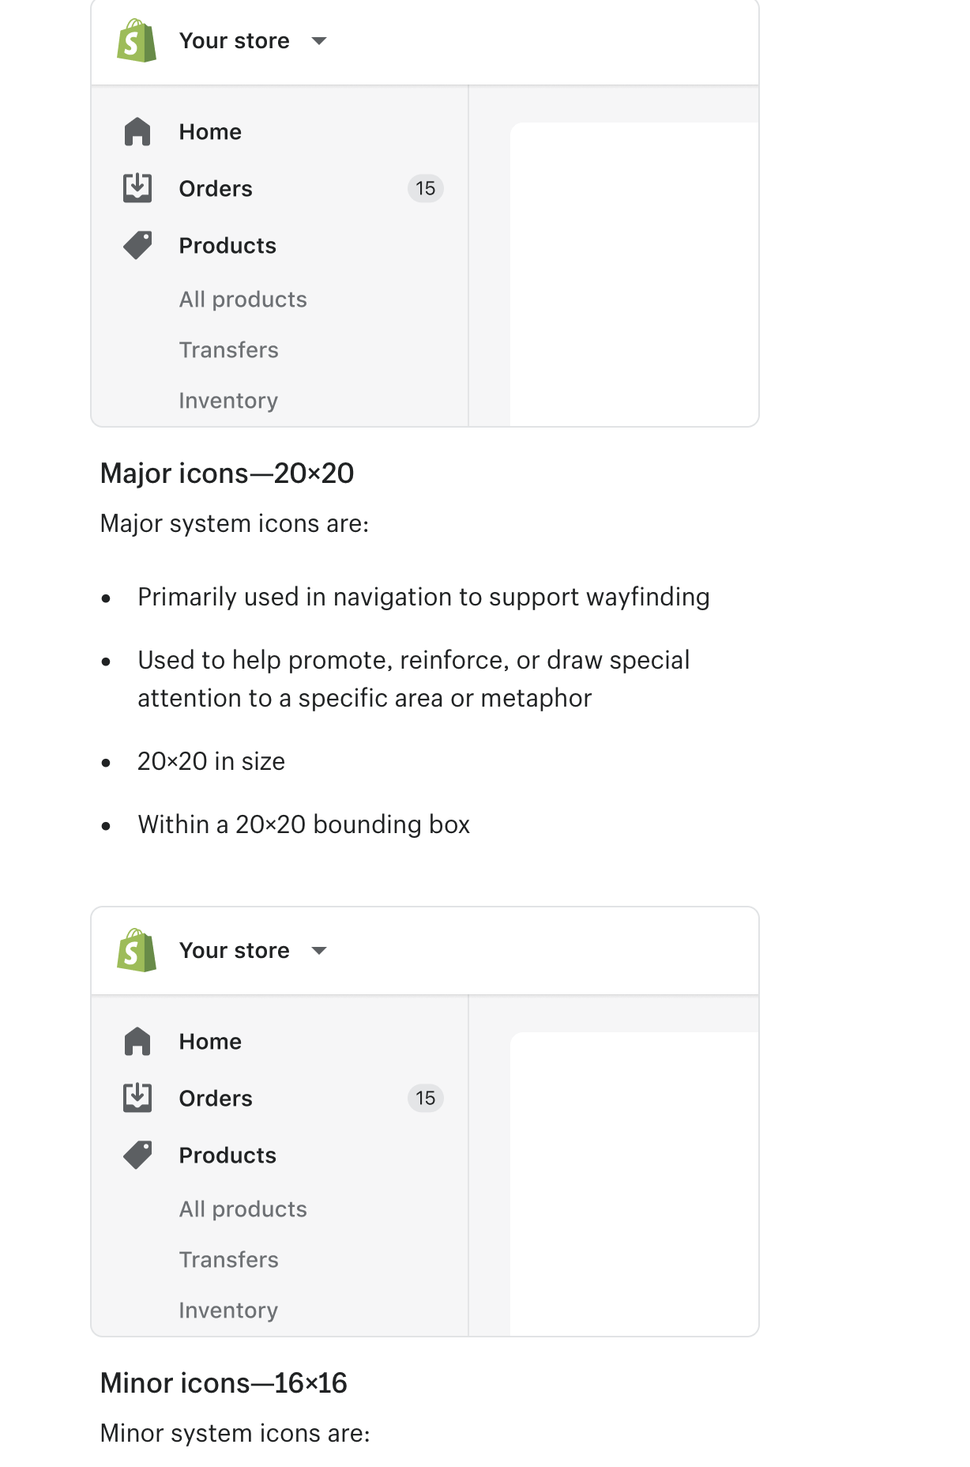Switch to the Home section in the first nav
The image size is (970, 1467).
pos(210,131)
